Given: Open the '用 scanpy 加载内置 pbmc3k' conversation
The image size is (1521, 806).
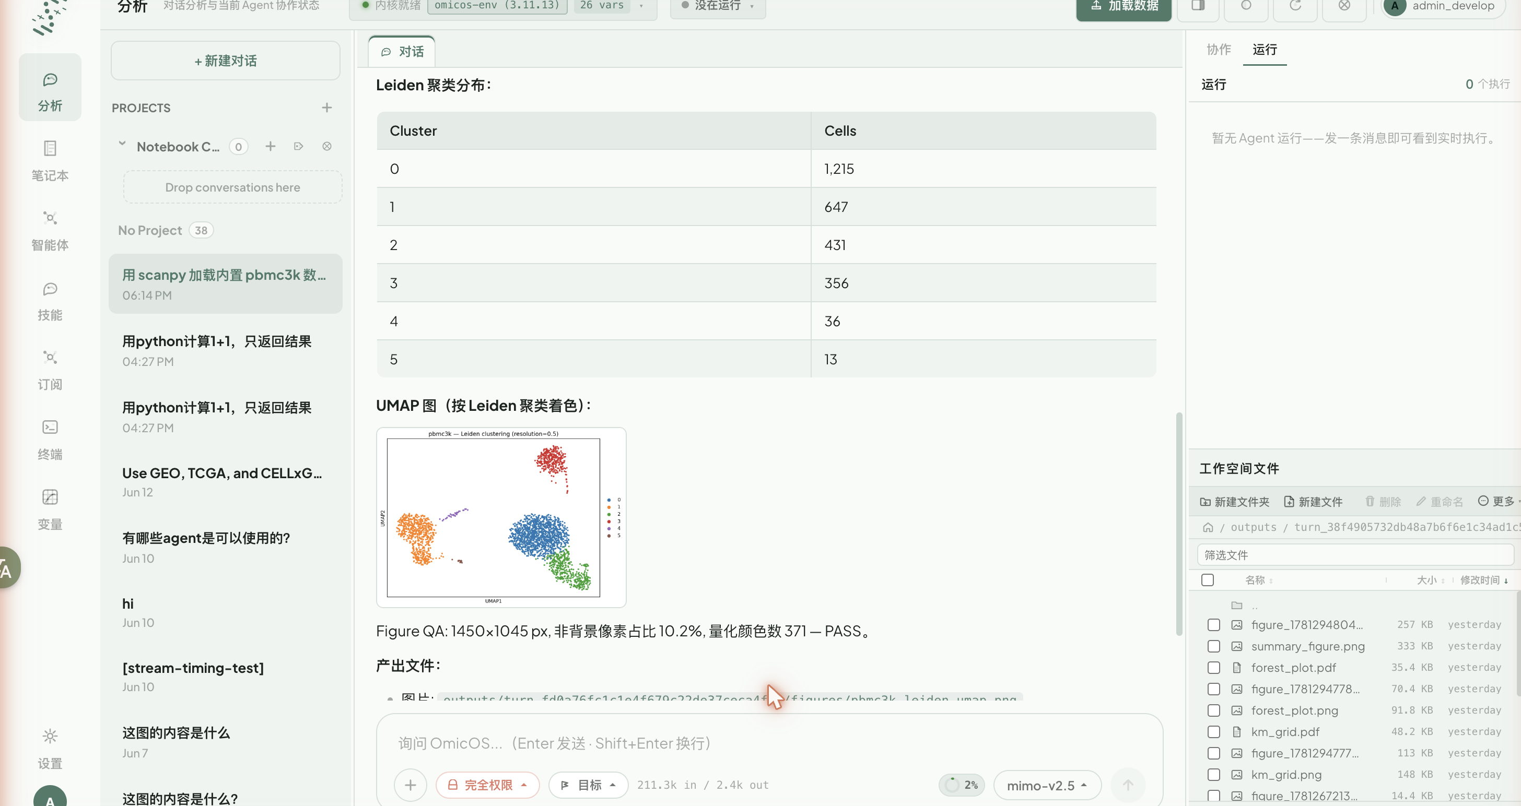Looking at the screenshot, I should pyautogui.click(x=225, y=284).
